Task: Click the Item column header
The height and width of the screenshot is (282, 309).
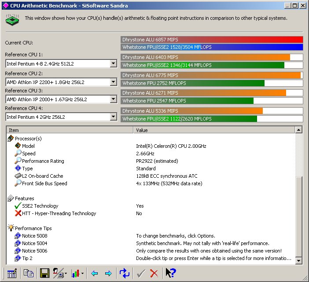Action: (x=70, y=130)
